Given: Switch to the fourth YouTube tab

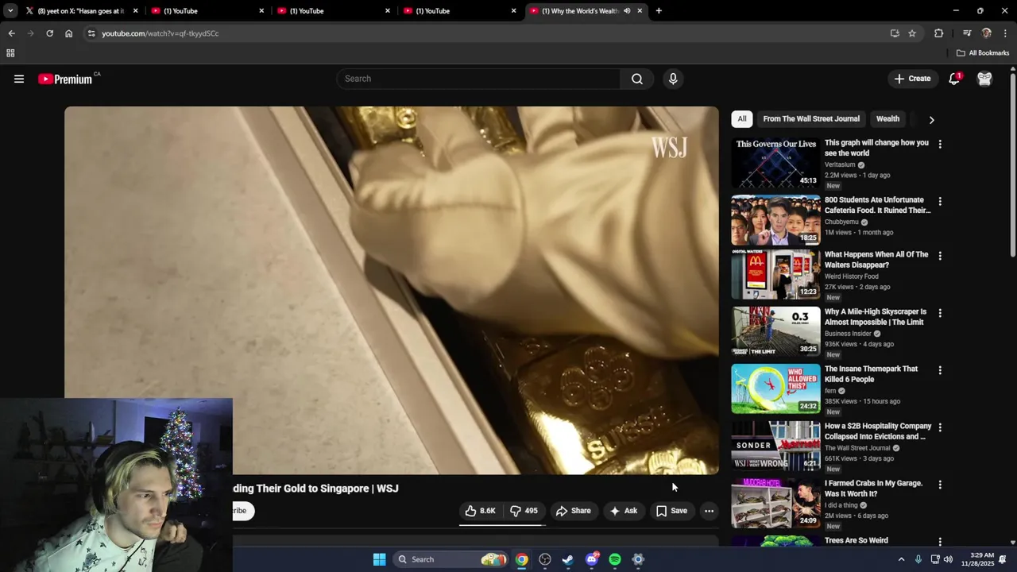Looking at the screenshot, I should coord(459,11).
